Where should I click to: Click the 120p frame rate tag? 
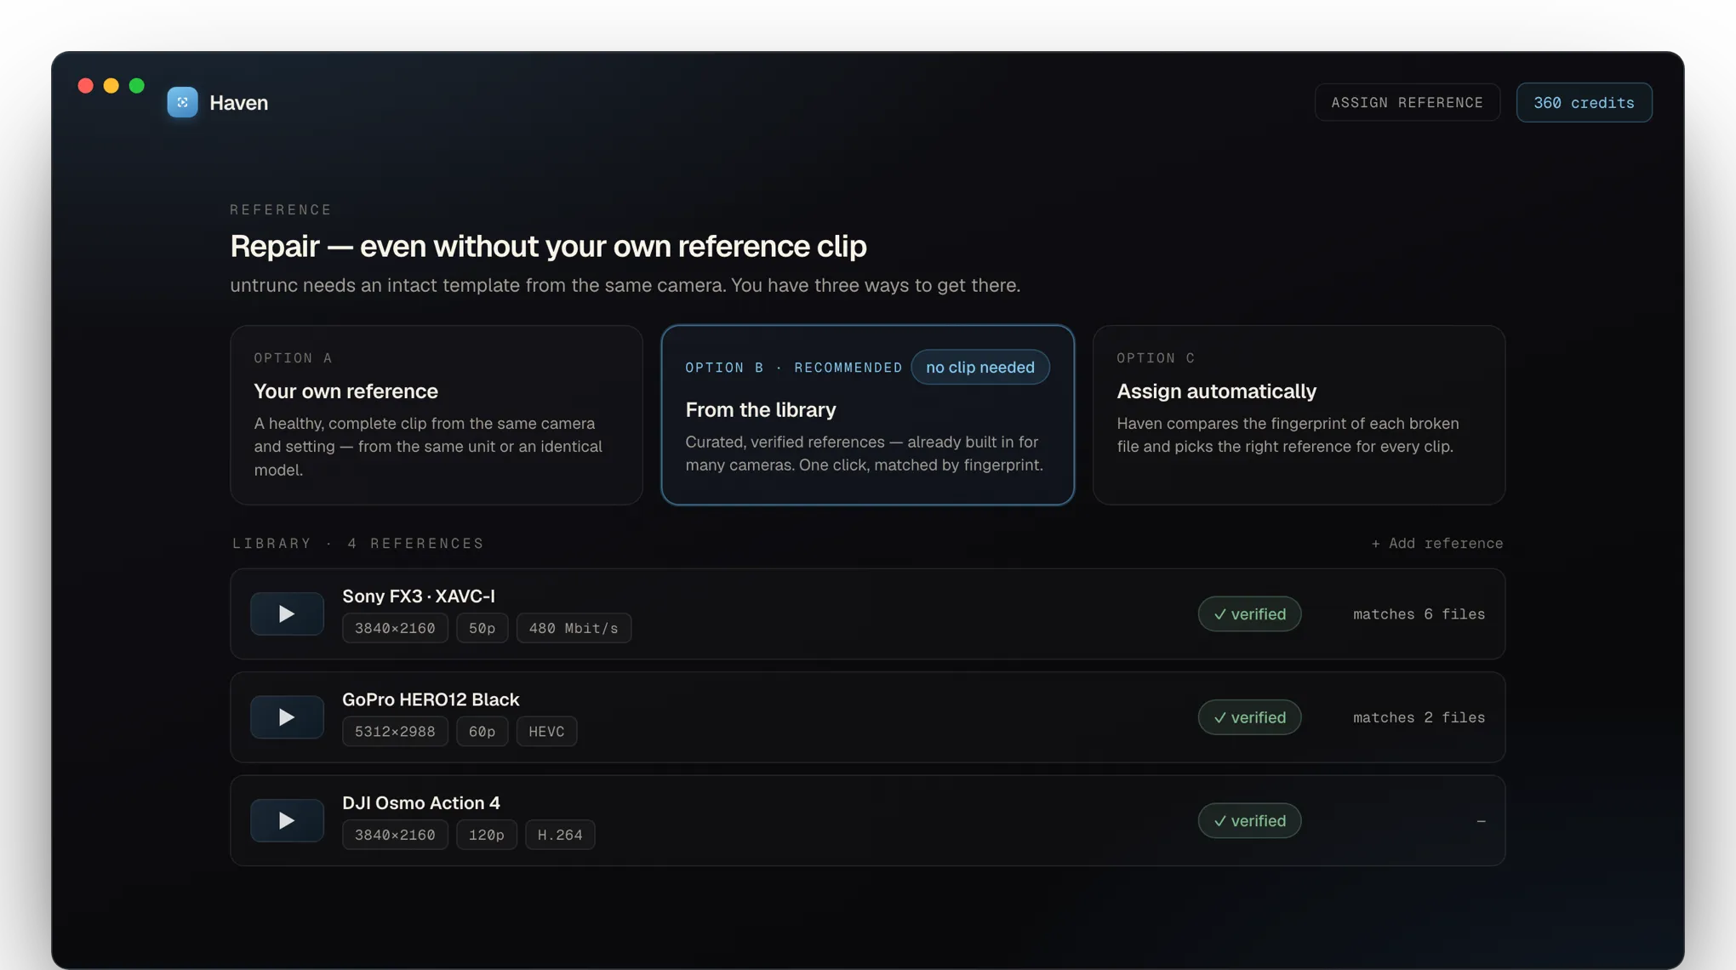pyautogui.click(x=486, y=835)
